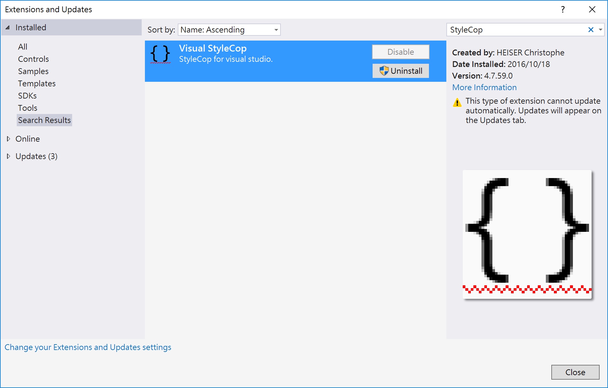Click the Extensions and Updates title text

tap(49, 9)
